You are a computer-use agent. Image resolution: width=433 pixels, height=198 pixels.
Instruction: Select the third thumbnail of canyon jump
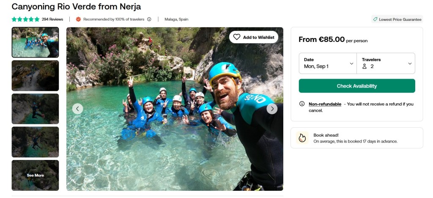(x=35, y=109)
